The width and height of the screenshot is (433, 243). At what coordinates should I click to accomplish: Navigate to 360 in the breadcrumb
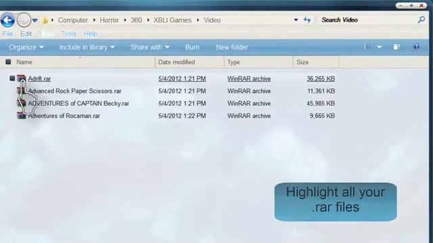[136, 20]
